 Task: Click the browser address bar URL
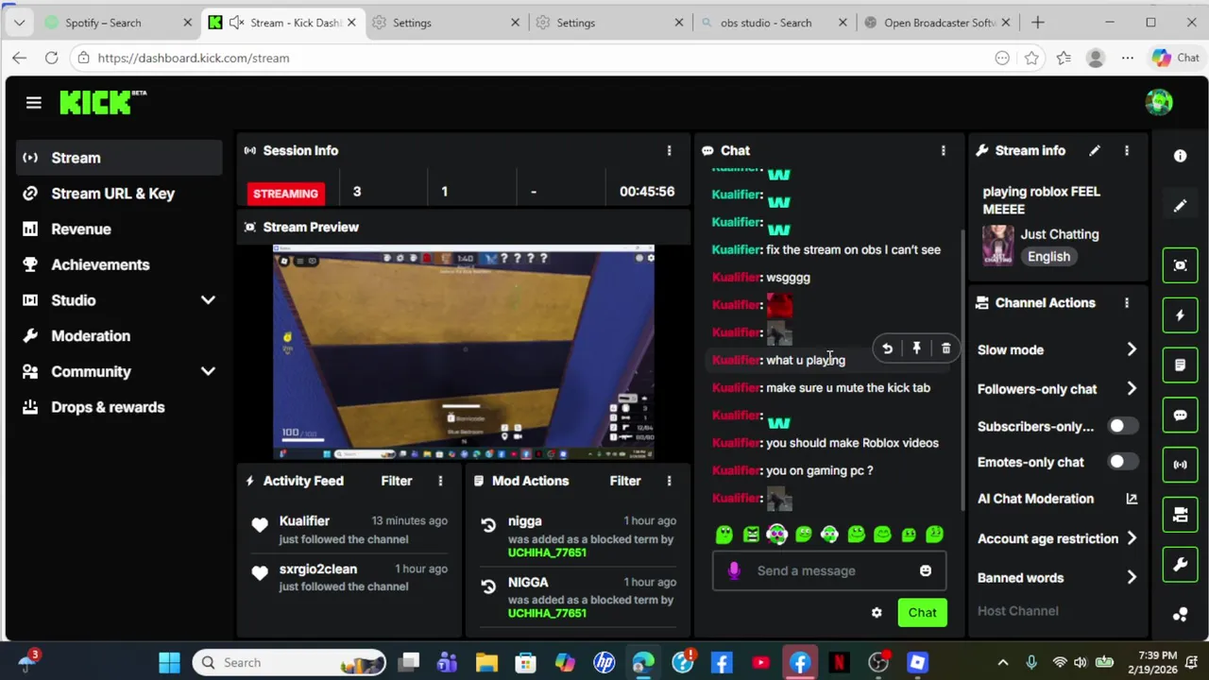[194, 58]
